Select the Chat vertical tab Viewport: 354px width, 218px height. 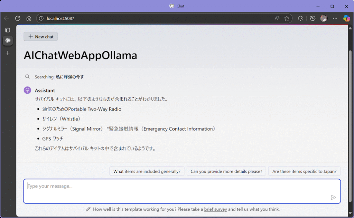[8, 41]
